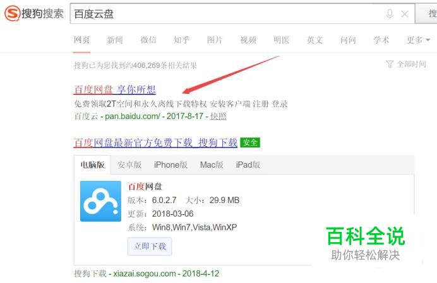
Task: Open the 学术 tab
Action: pyautogui.click(x=381, y=40)
